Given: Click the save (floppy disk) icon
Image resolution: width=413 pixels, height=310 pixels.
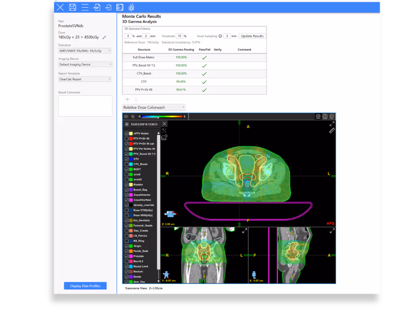Looking at the screenshot, I should coord(72,7).
